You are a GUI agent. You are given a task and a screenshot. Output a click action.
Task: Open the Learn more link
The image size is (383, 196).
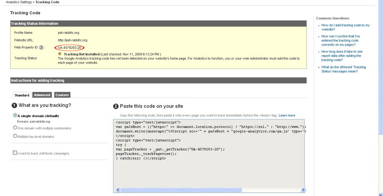click(287, 116)
